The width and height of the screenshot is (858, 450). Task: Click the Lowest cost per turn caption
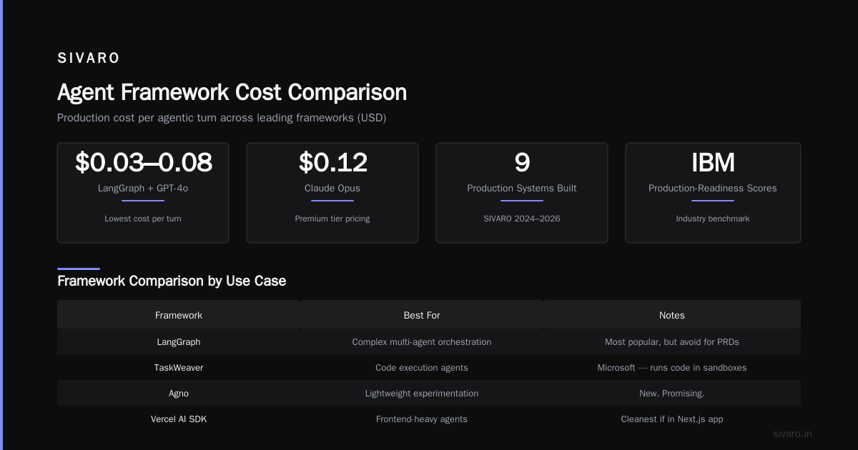pos(143,219)
